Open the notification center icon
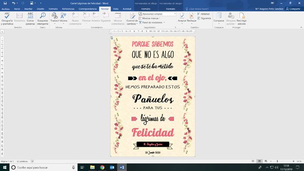The height and width of the screenshot is (171, 304). pyautogui.click(x=297, y=168)
